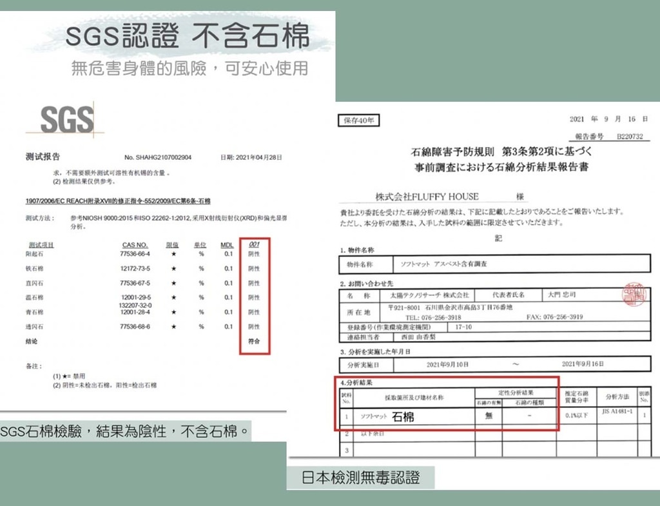This screenshot has height=506, width=660.
Task: Click the "1. 物件名称" section heading
Action: click(357, 250)
